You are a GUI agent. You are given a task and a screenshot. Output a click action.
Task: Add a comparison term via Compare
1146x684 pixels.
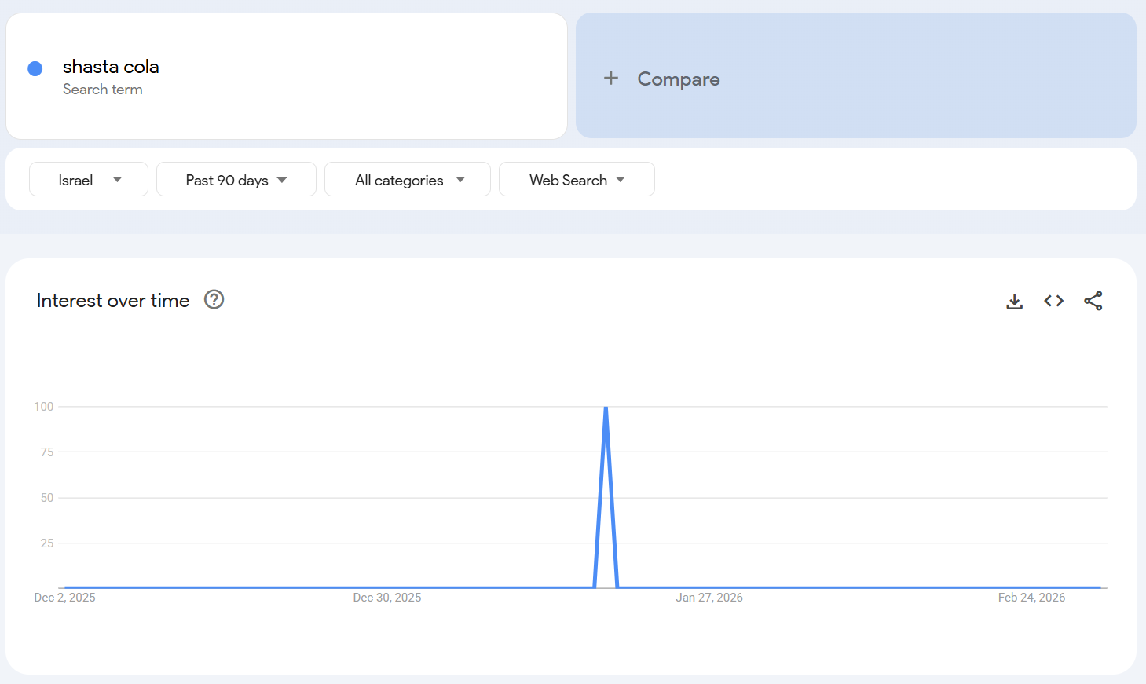[x=679, y=79]
